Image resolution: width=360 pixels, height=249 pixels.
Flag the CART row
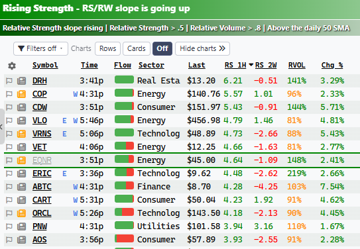click(x=9, y=200)
